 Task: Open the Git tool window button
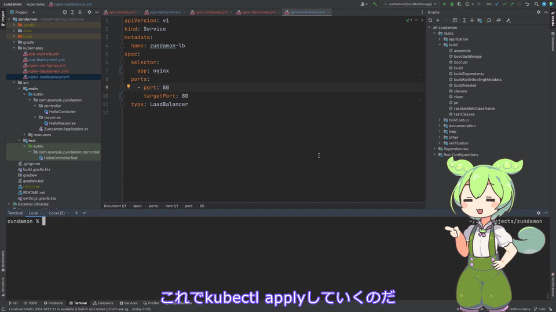13,303
